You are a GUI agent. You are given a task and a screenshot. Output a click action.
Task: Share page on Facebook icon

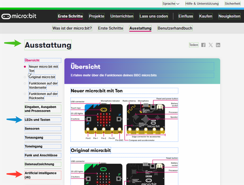coord(203,45)
